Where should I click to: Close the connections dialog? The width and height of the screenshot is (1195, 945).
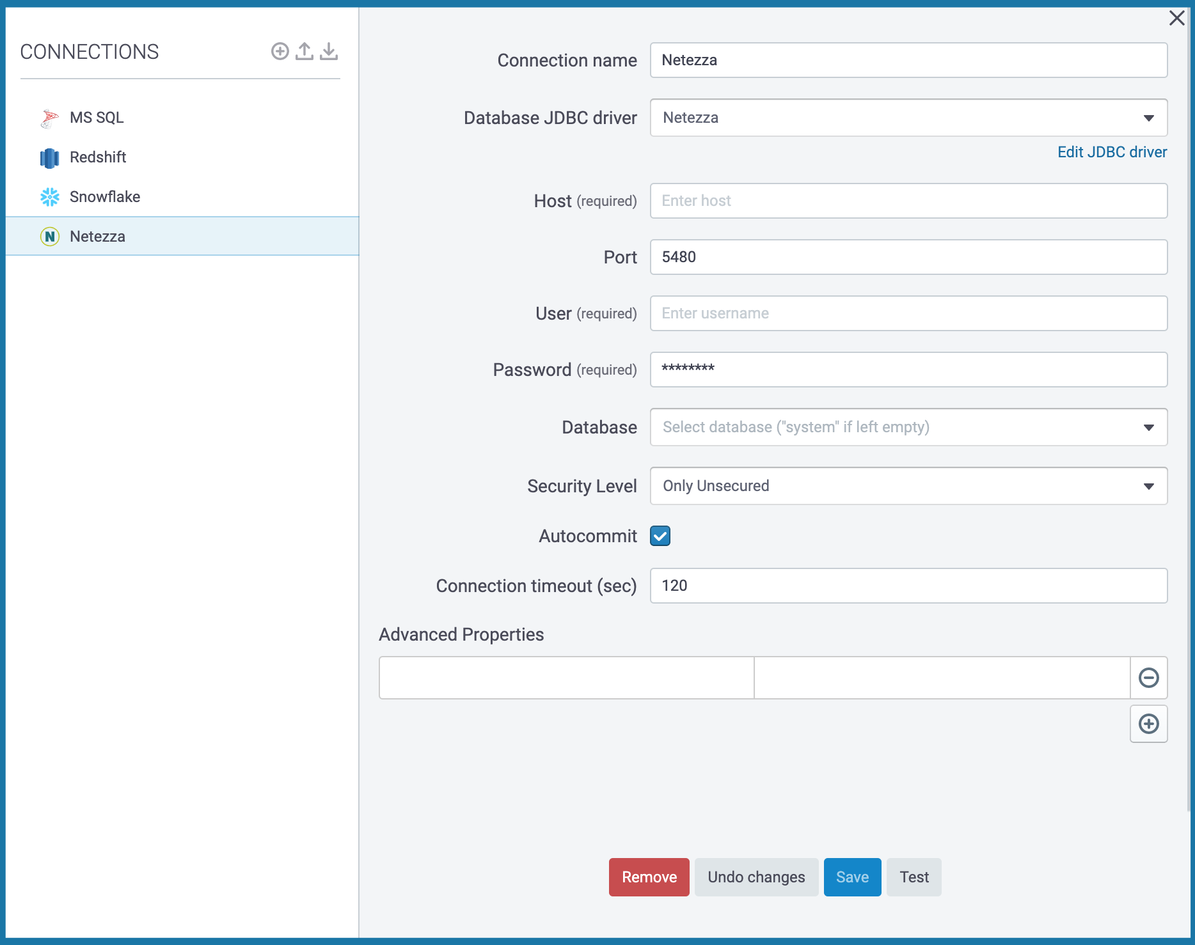(1176, 18)
